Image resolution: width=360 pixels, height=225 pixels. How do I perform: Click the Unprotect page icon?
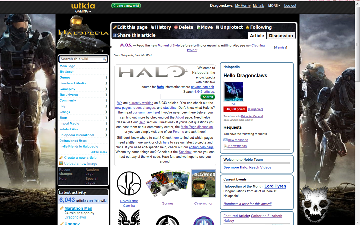[x=218, y=27]
